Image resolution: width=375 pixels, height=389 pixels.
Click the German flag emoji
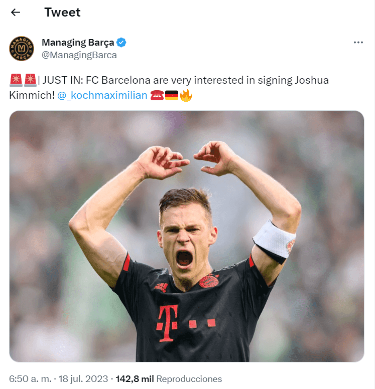(x=172, y=95)
